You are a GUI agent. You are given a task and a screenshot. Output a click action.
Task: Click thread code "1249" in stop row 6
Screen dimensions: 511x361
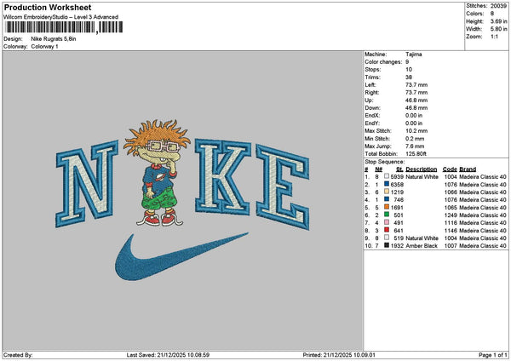coord(451,215)
